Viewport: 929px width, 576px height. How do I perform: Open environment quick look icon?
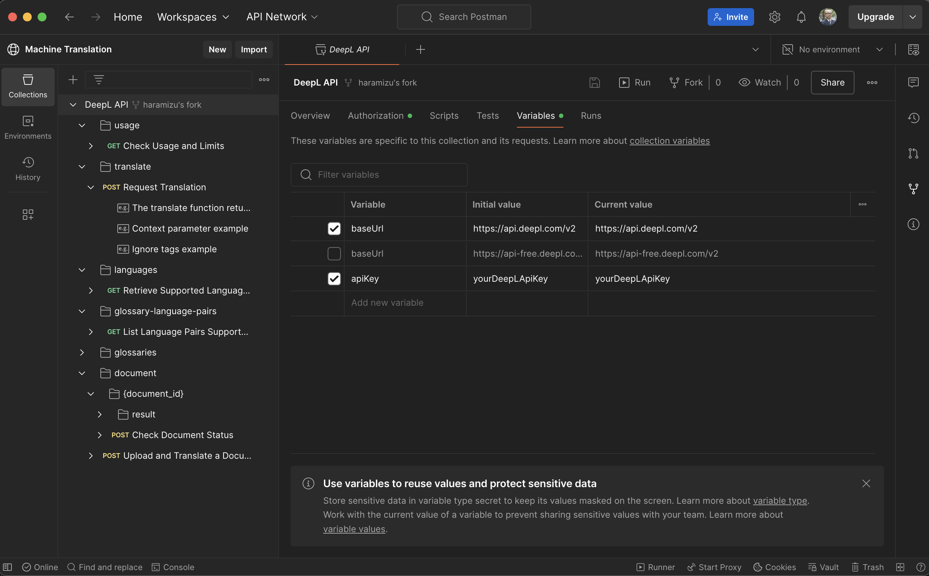tap(914, 49)
